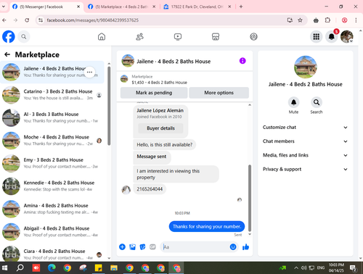Open the Facebook search icon
The height and width of the screenshot is (274, 363).
coord(23,37)
